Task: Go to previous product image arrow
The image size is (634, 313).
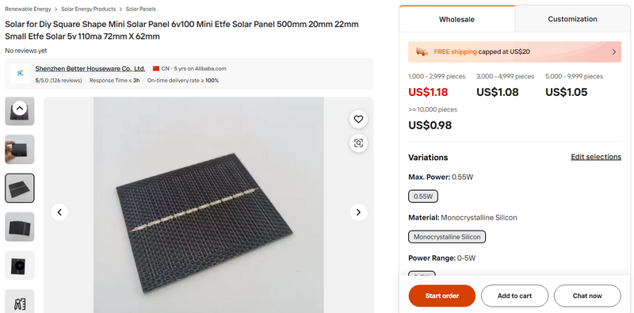Action: pyautogui.click(x=59, y=212)
